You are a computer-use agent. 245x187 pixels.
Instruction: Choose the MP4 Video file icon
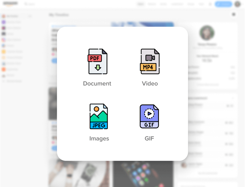[150, 61]
